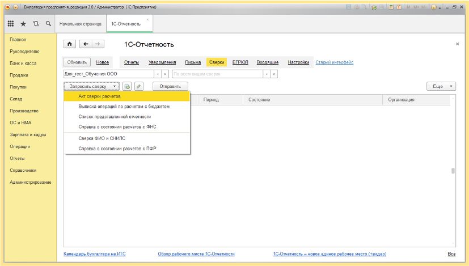Open Favorites star icon
The image size is (469, 266).
point(23,24)
